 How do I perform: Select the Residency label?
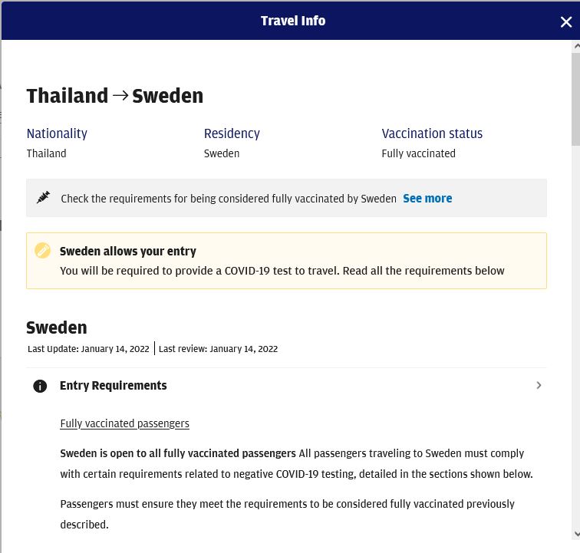coord(232,133)
